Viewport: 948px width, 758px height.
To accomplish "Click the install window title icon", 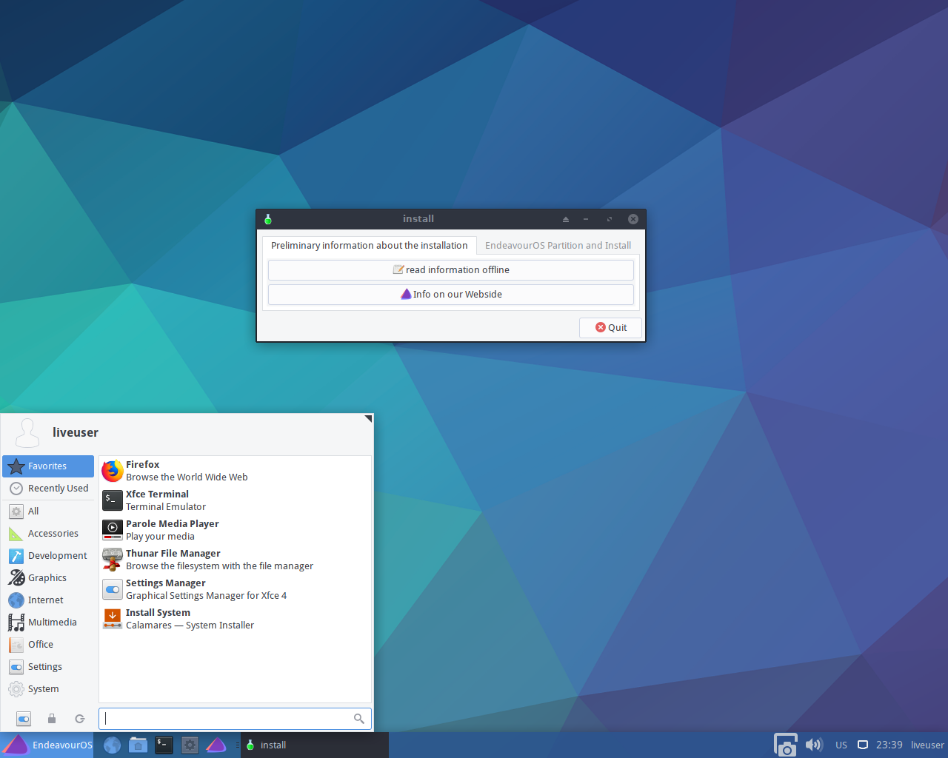I will pyautogui.click(x=268, y=219).
